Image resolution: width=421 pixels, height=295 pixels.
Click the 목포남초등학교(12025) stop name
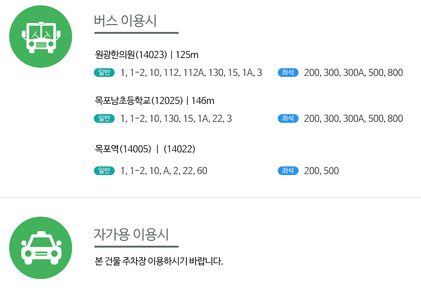[x=139, y=101]
